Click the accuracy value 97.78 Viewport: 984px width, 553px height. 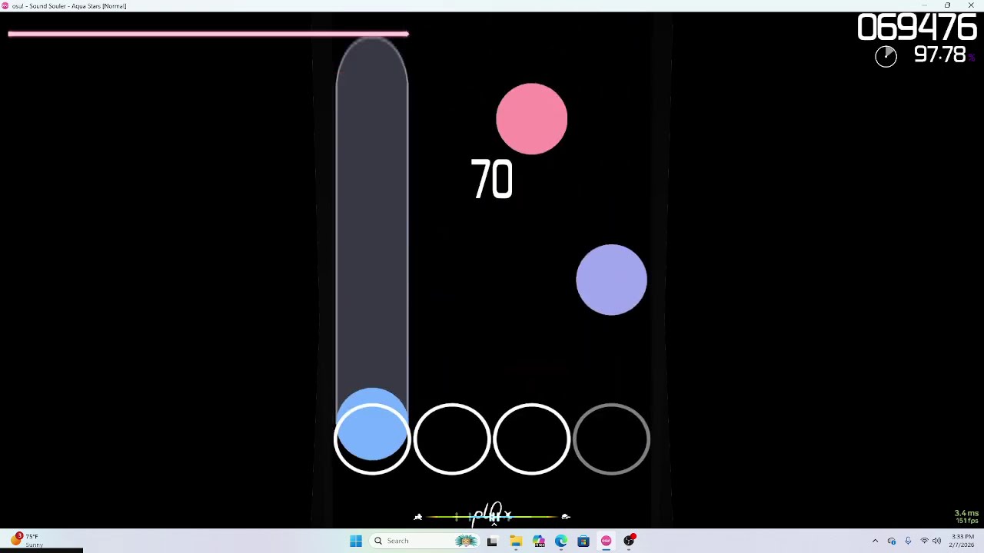(939, 55)
